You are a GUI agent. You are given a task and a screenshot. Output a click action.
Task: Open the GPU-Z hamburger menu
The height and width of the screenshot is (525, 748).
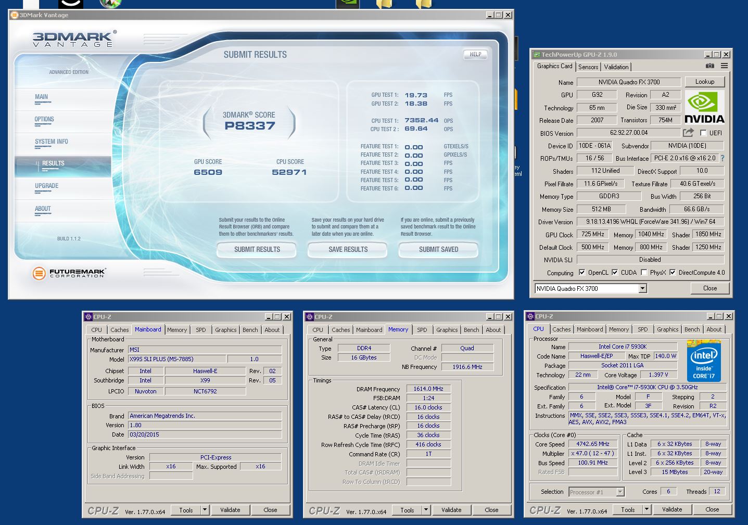pyautogui.click(x=724, y=66)
